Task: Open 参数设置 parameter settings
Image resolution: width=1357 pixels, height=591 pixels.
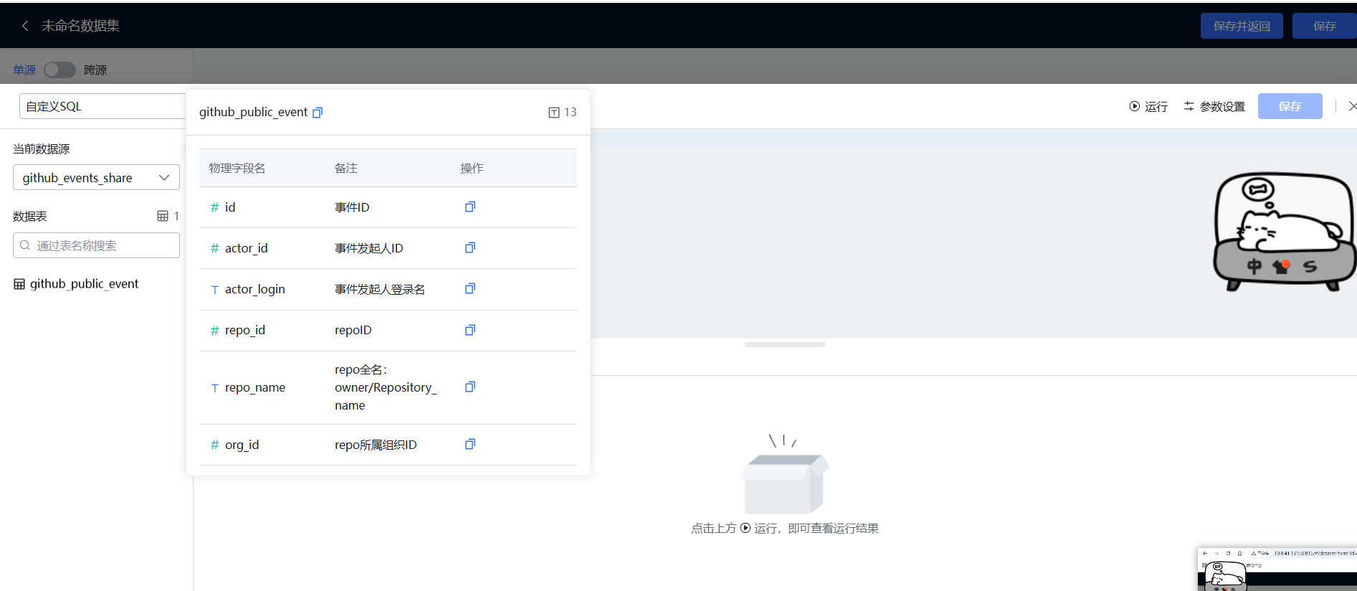Action: point(1214,106)
